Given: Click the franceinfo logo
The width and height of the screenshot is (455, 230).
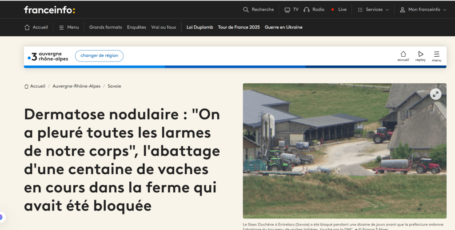Looking at the screenshot, I should 49,10.
